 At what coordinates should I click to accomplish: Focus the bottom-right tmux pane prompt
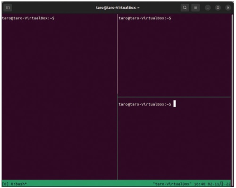coord(145,104)
